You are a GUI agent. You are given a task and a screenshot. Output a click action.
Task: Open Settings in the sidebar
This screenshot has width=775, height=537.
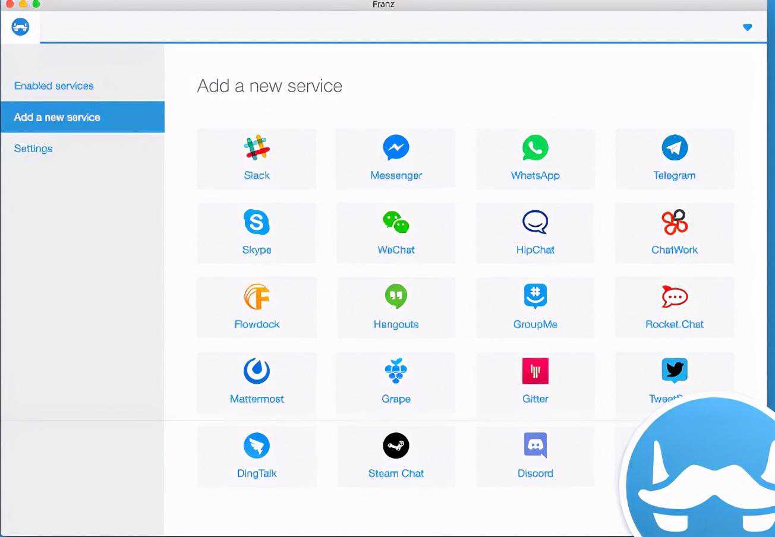[33, 149]
